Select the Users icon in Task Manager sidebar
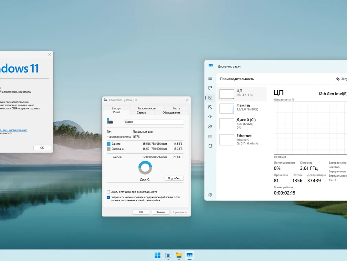The width and height of the screenshot is (347, 261). pos(210,127)
